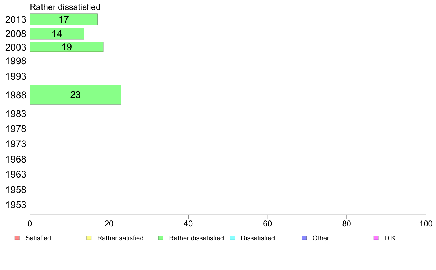Select the 1988 bar showing 23
Viewport: 436px width, 270px height.
click(76, 95)
